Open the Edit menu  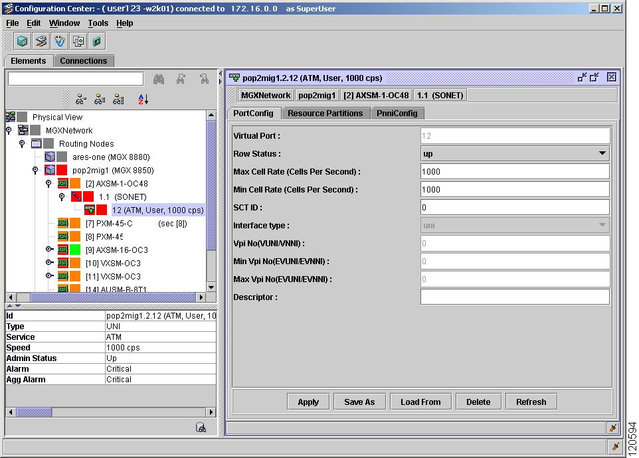pyautogui.click(x=33, y=23)
